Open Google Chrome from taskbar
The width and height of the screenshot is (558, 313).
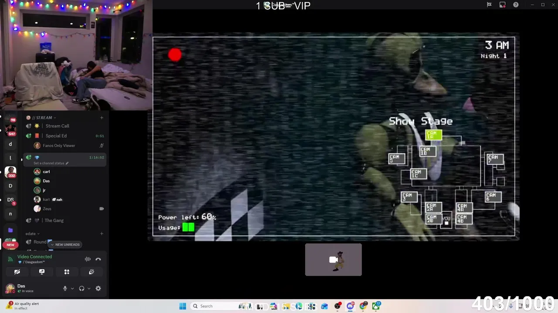pos(363,306)
